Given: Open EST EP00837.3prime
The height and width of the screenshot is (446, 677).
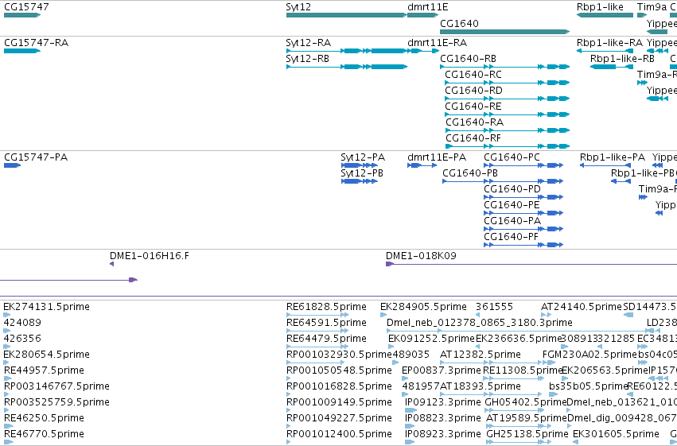Looking at the screenshot, I should (442, 370).
